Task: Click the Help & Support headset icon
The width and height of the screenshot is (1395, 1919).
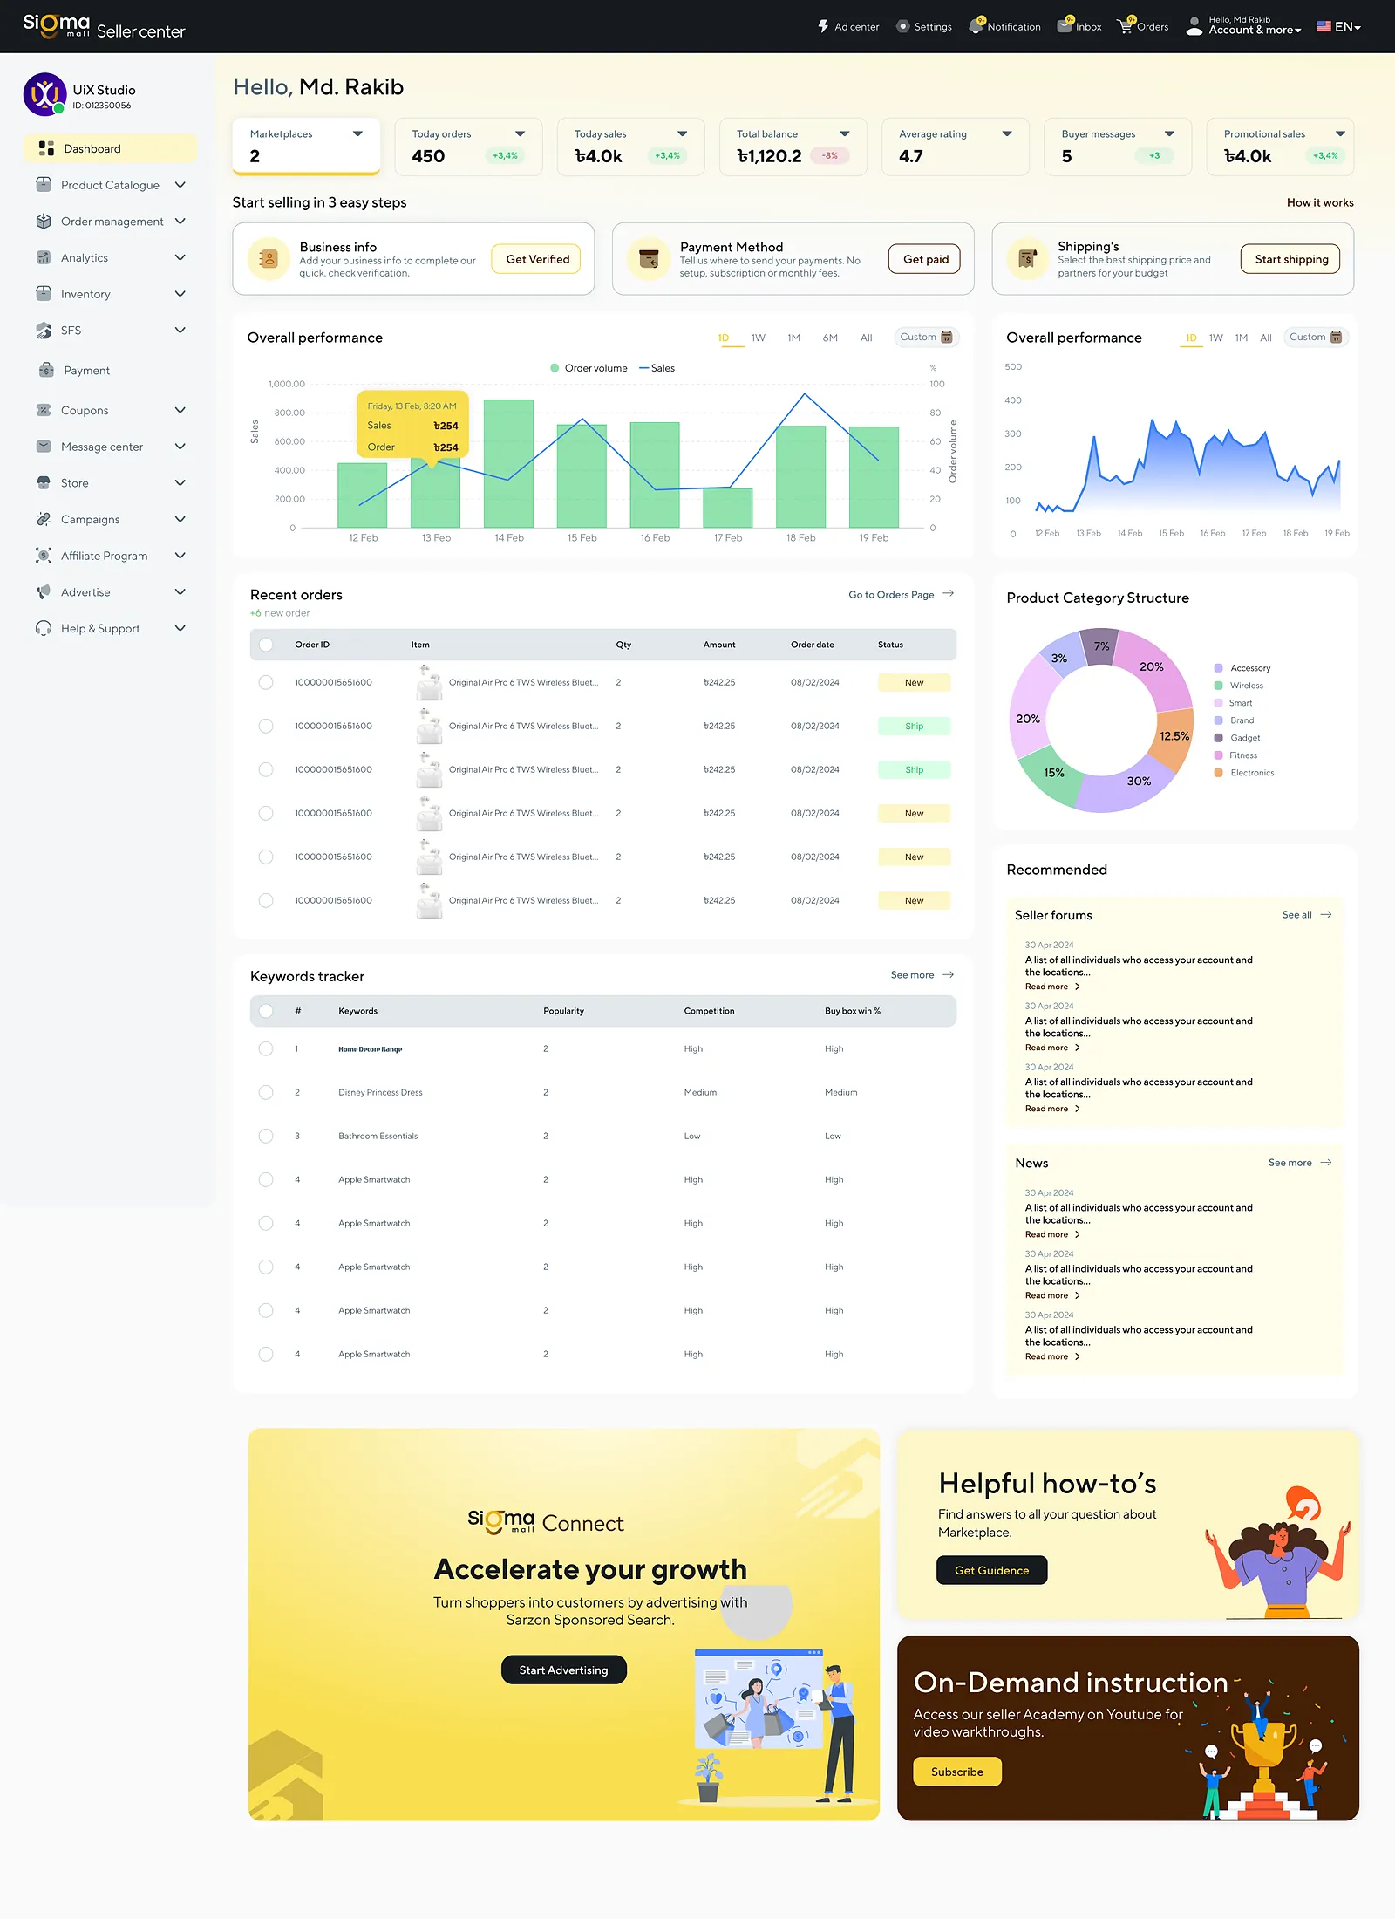Action: [x=44, y=628]
